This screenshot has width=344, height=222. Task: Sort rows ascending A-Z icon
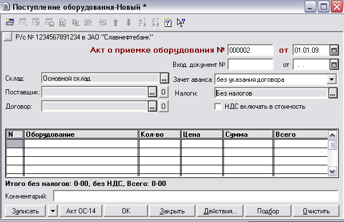142,23
